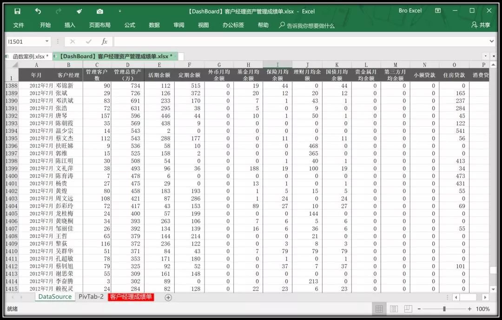The image size is (502, 320).
Task: Click the cell with value 468 in column J
Action: (x=307, y=146)
